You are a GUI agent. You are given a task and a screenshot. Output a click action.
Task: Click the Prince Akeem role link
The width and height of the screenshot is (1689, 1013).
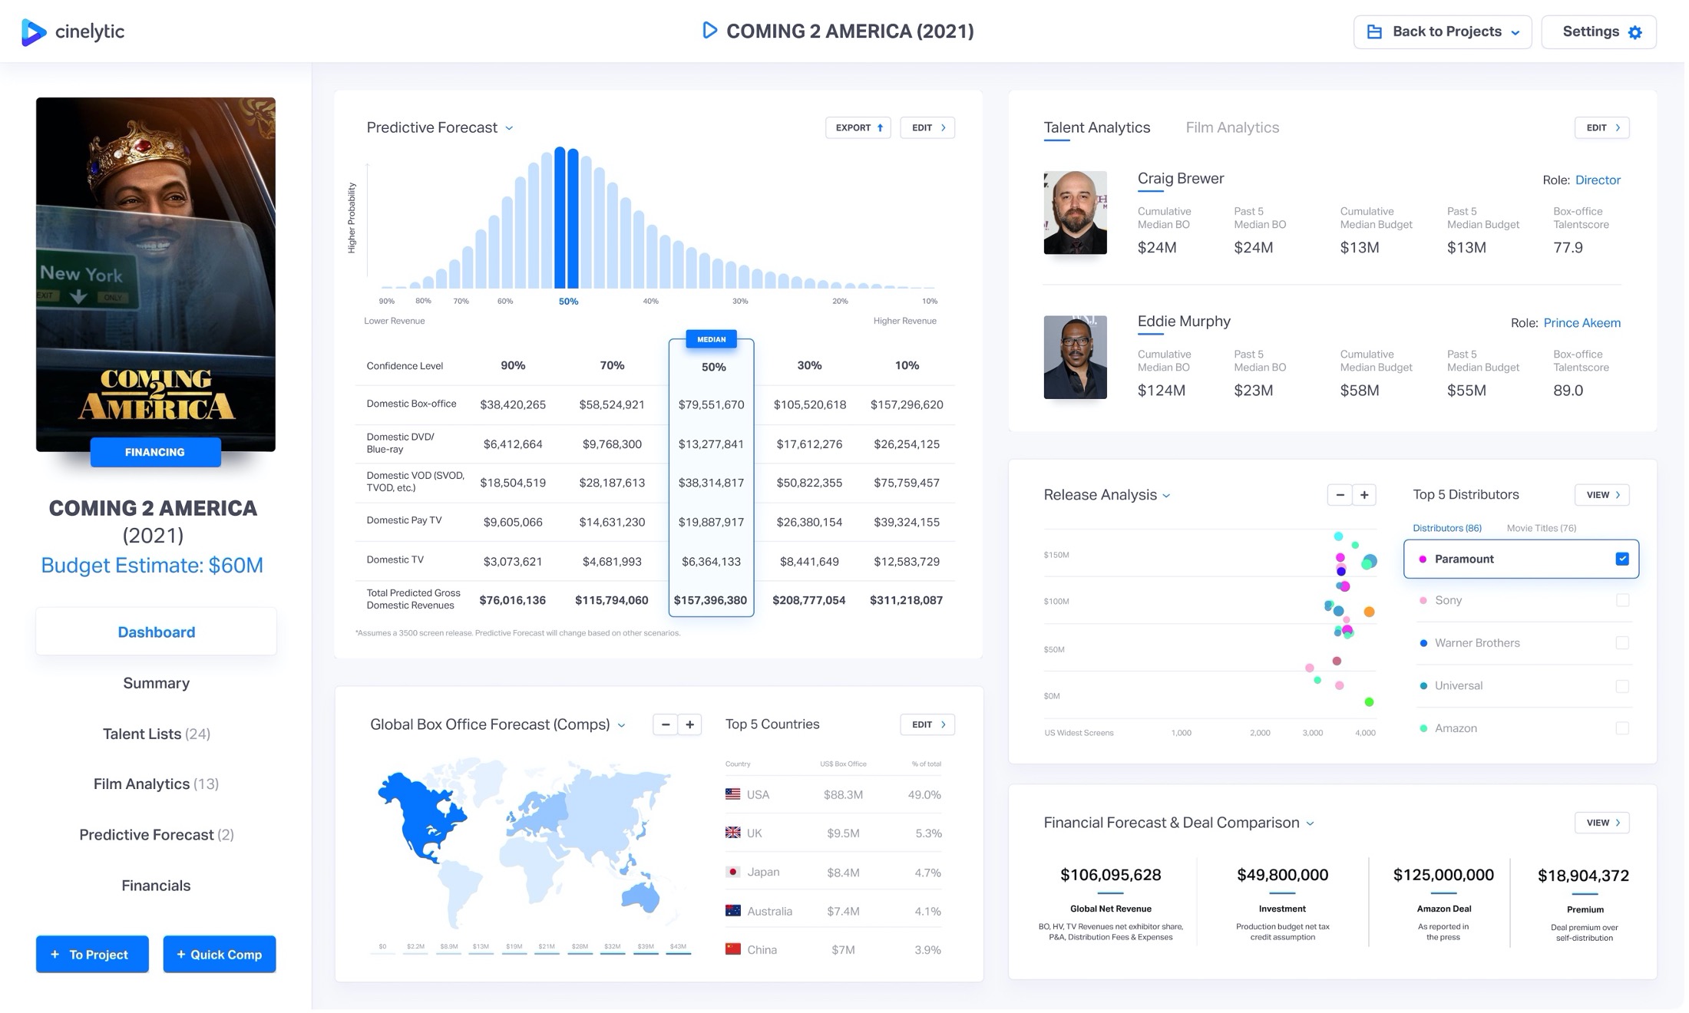coord(1582,322)
